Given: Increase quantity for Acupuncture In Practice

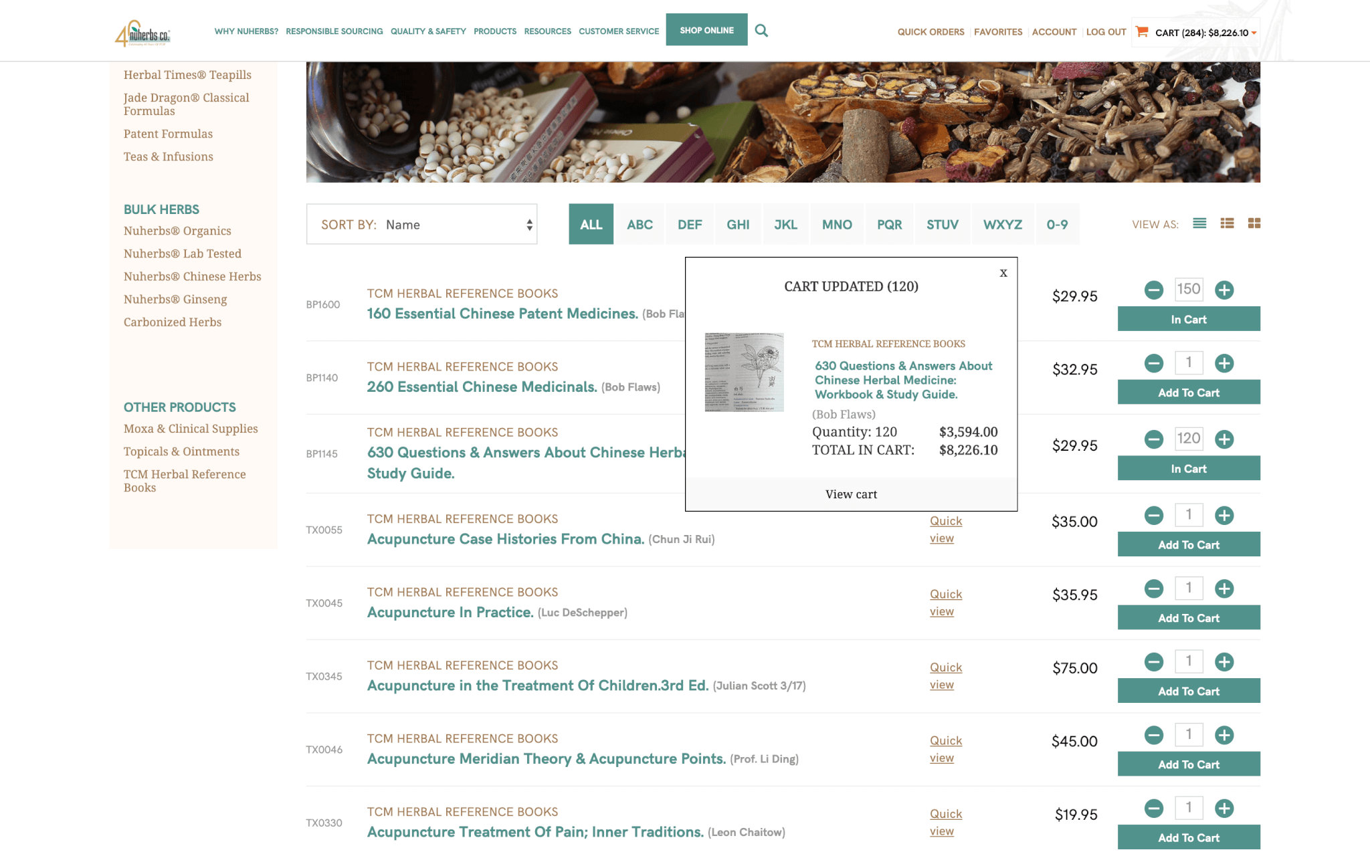Looking at the screenshot, I should pyautogui.click(x=1224, y=588).
